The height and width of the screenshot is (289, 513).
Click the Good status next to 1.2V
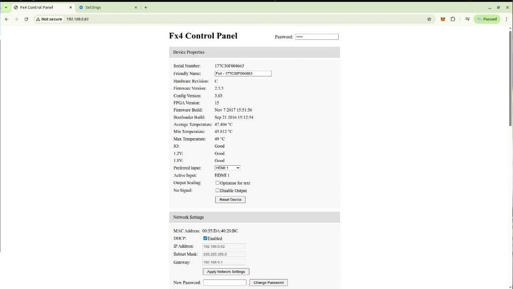[x=219, y=153]
